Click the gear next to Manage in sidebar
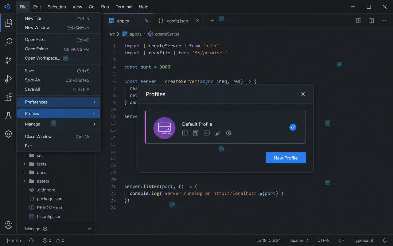This screenshot has height=246, width=393. pyautogui.click(x=45, y=229)
